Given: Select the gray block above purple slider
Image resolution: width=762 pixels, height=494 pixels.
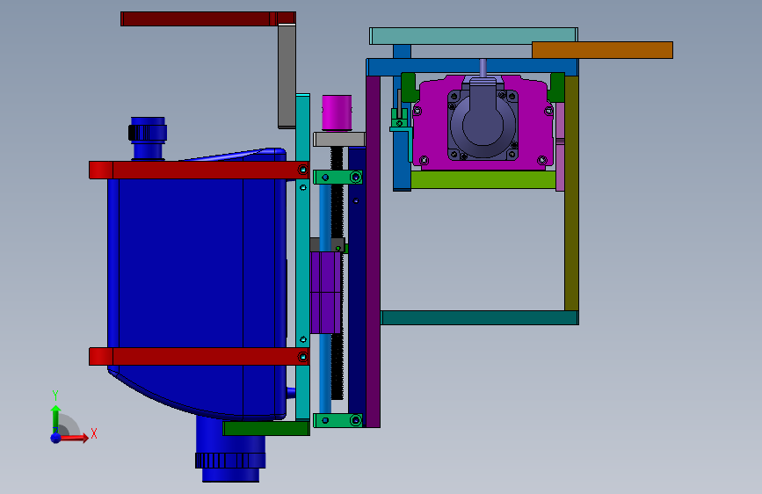Looking at the screenshot, I should coord(327,245).
